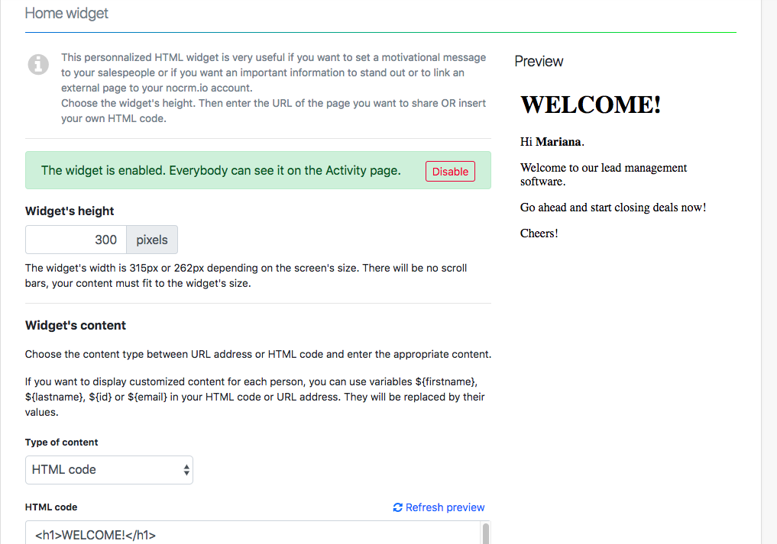Image resolution: width=777 pixels, height=544 pixels.
Task: Open the Type of content dropdown
Action: pos(108,470)
